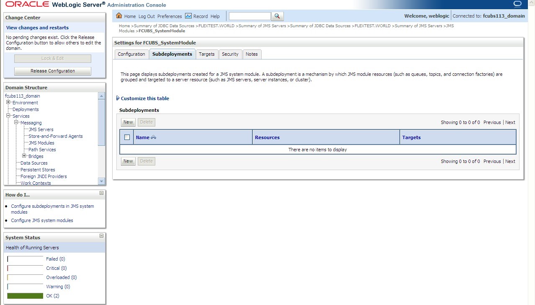Open Configure subdeployments in JMS system modules
The image size is (535, 305).
(x=52, y=209)
